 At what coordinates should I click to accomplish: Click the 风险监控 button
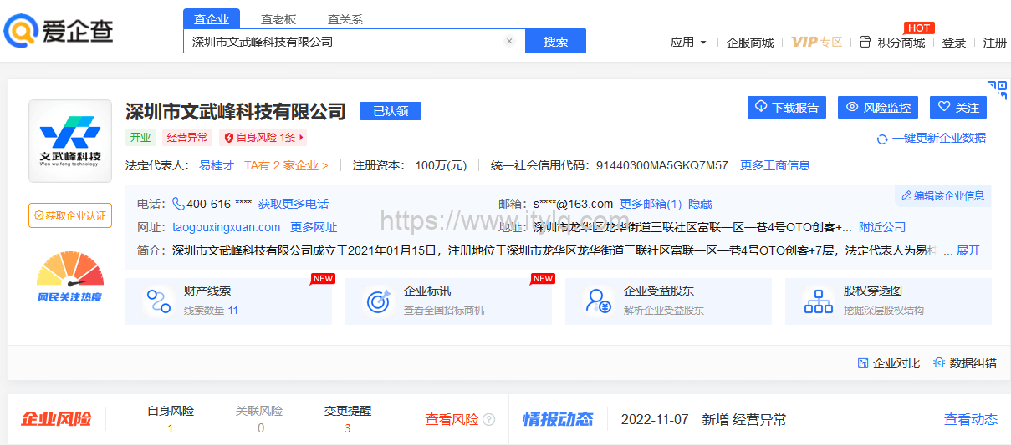click(x=878, y=107)
